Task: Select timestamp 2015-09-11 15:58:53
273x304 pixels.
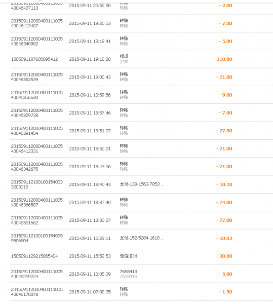Action: pos(90,256)
